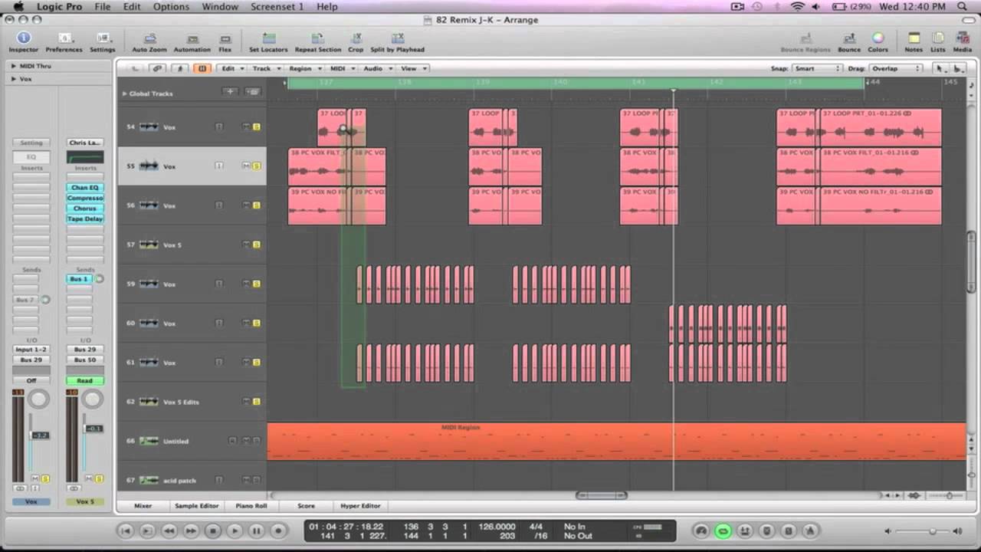Expand the Global Tracks disclosure triangle
Screen dimensions: 981x552
pos(124,94)
